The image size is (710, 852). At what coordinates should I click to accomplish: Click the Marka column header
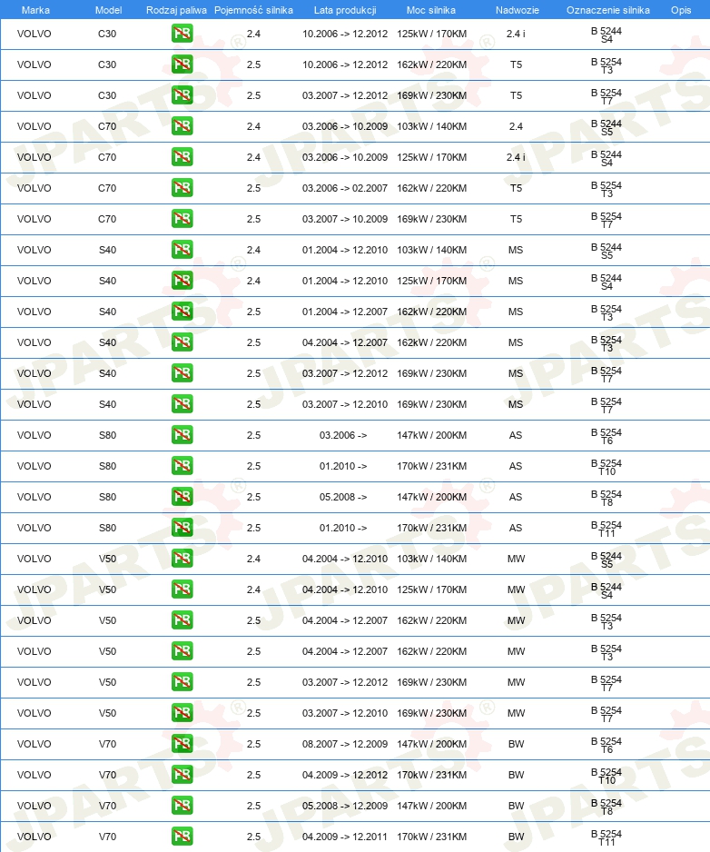pyautogui.click(x=35, y=10)
